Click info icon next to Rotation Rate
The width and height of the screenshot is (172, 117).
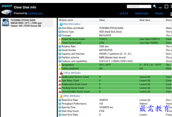click(x=60, y=46)
